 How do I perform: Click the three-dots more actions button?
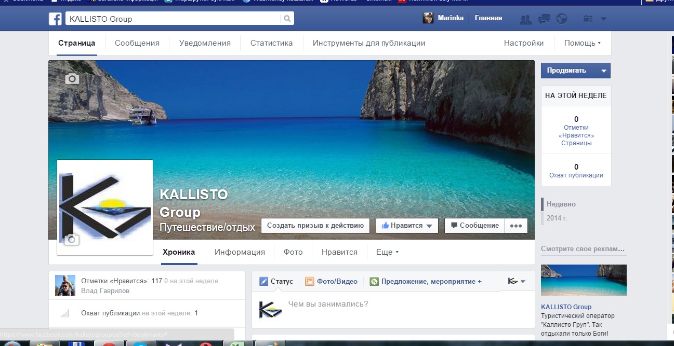[x=516, y=226]
